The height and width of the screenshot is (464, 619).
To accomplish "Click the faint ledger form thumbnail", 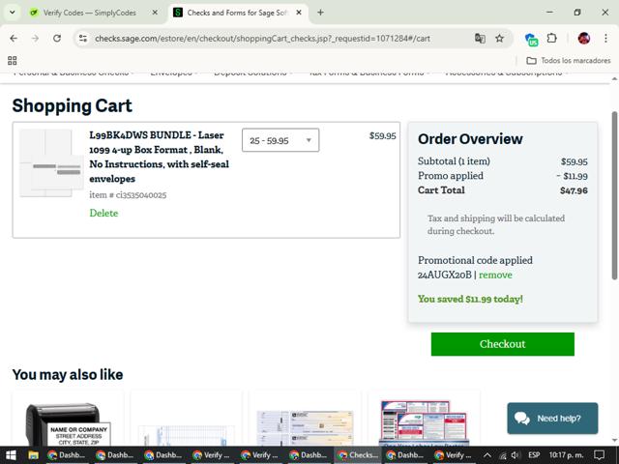I will click(186, 435).
